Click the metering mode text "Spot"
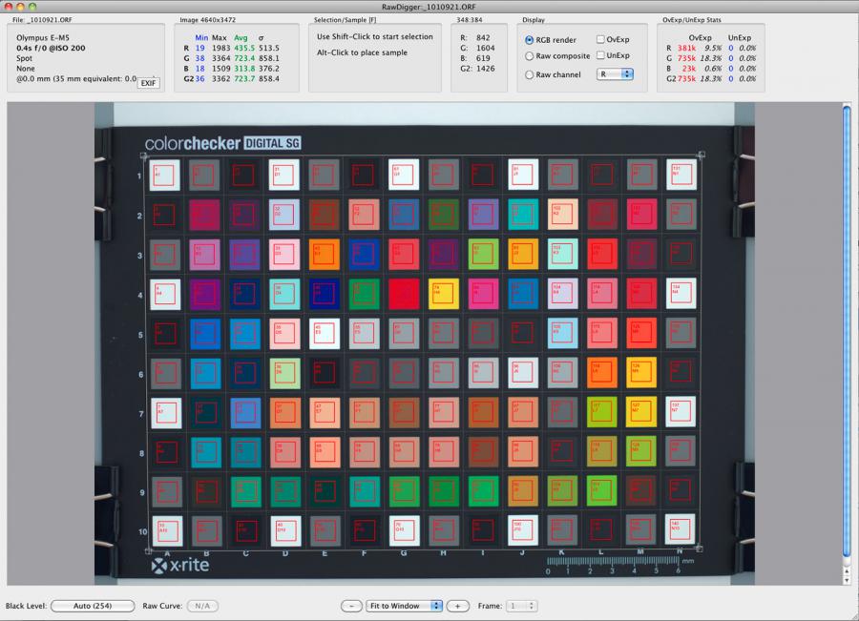 point(24,58)
